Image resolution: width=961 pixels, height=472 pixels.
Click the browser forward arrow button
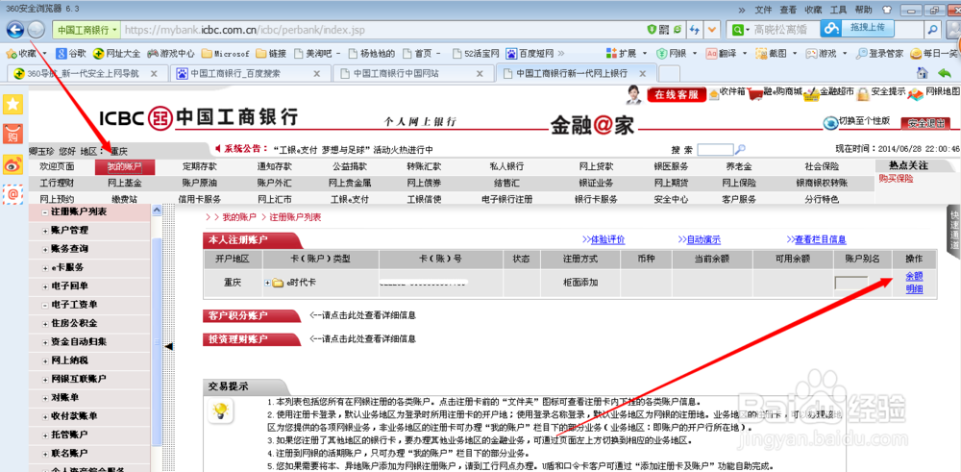click(x=37, y=29)
